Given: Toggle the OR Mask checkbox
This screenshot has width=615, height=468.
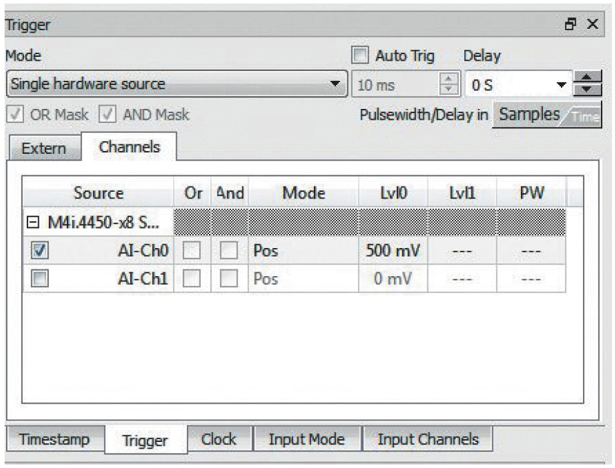Looking at the screenshot, I should [x=15, y=114].
